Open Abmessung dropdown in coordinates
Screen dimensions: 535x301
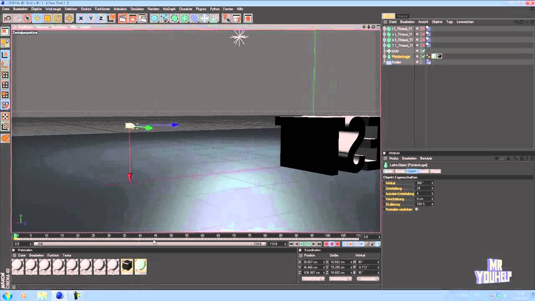coord(340,279)
